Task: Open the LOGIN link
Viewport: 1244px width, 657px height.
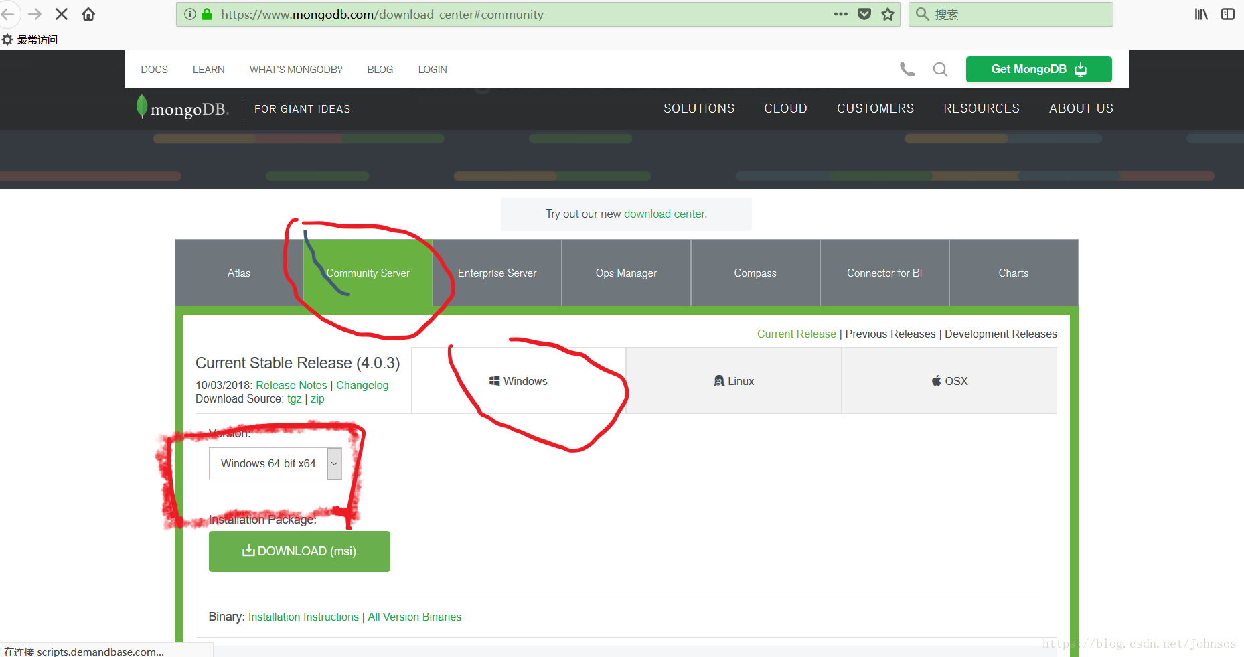Action: 433,69
